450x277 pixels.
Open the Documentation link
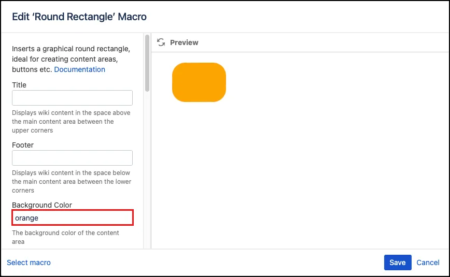pyautogui.click(x=79, y=69)
